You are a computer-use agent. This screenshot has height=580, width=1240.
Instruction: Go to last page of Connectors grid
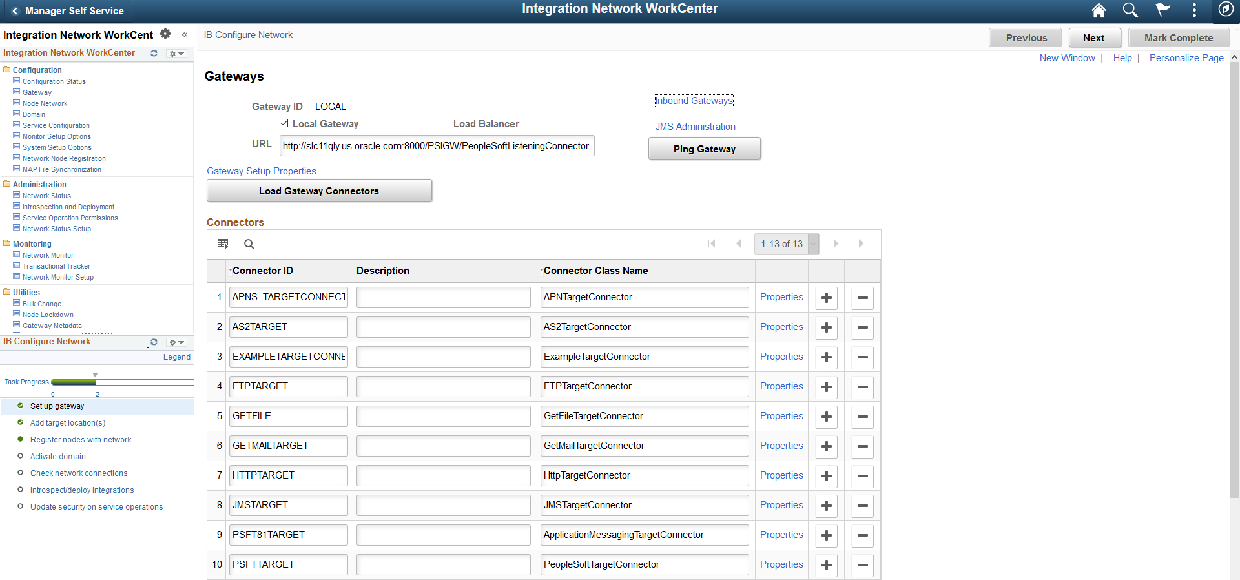tap(862, 243)
